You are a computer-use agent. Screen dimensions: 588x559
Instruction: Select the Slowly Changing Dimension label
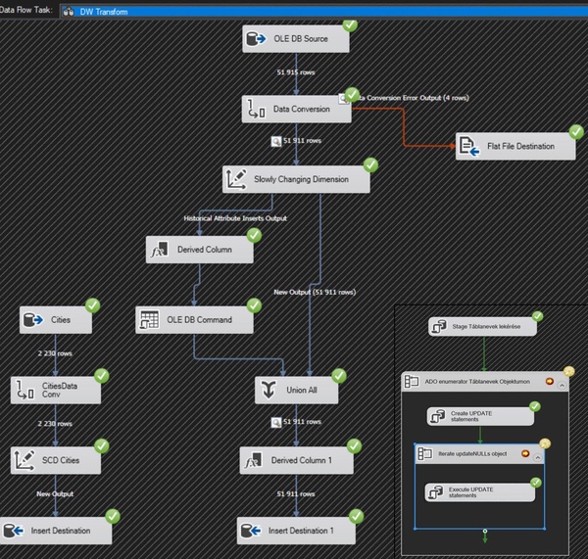pyautogui.click(x=301, y=179)
